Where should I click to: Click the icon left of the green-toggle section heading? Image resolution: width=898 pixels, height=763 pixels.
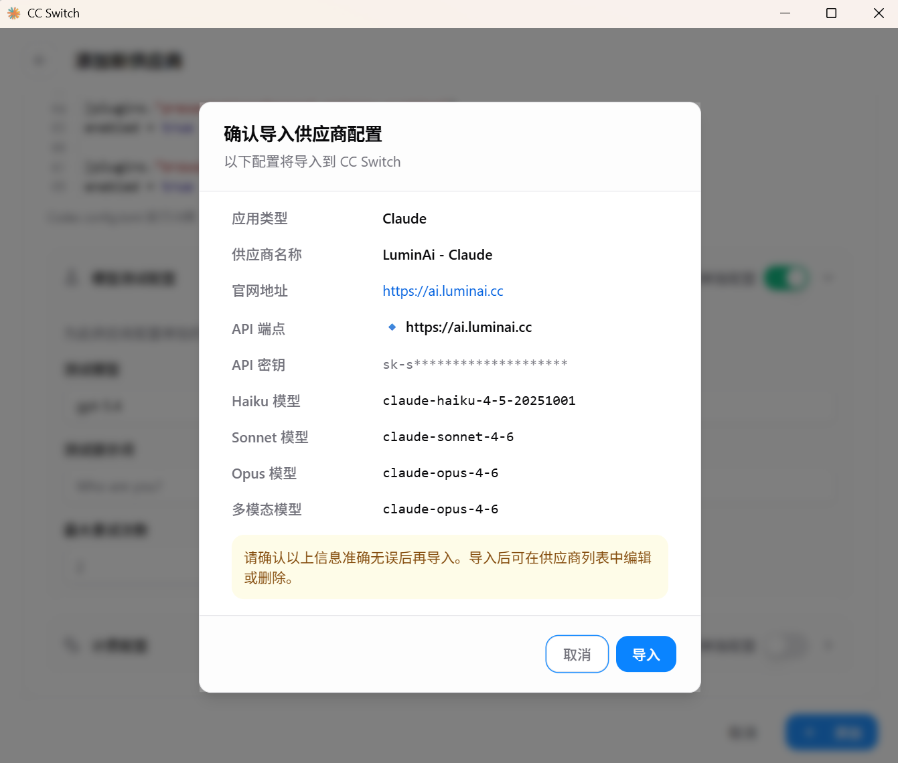pos(72,278)
